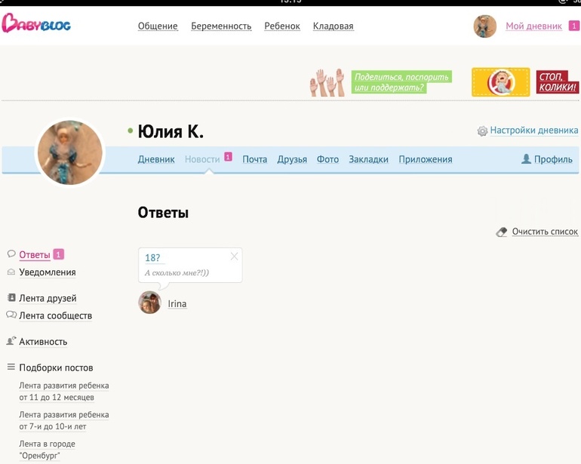This screenshot has width=581, height=464.
Task: Click the Мой дневник counter badge
Action: point(573,26)
